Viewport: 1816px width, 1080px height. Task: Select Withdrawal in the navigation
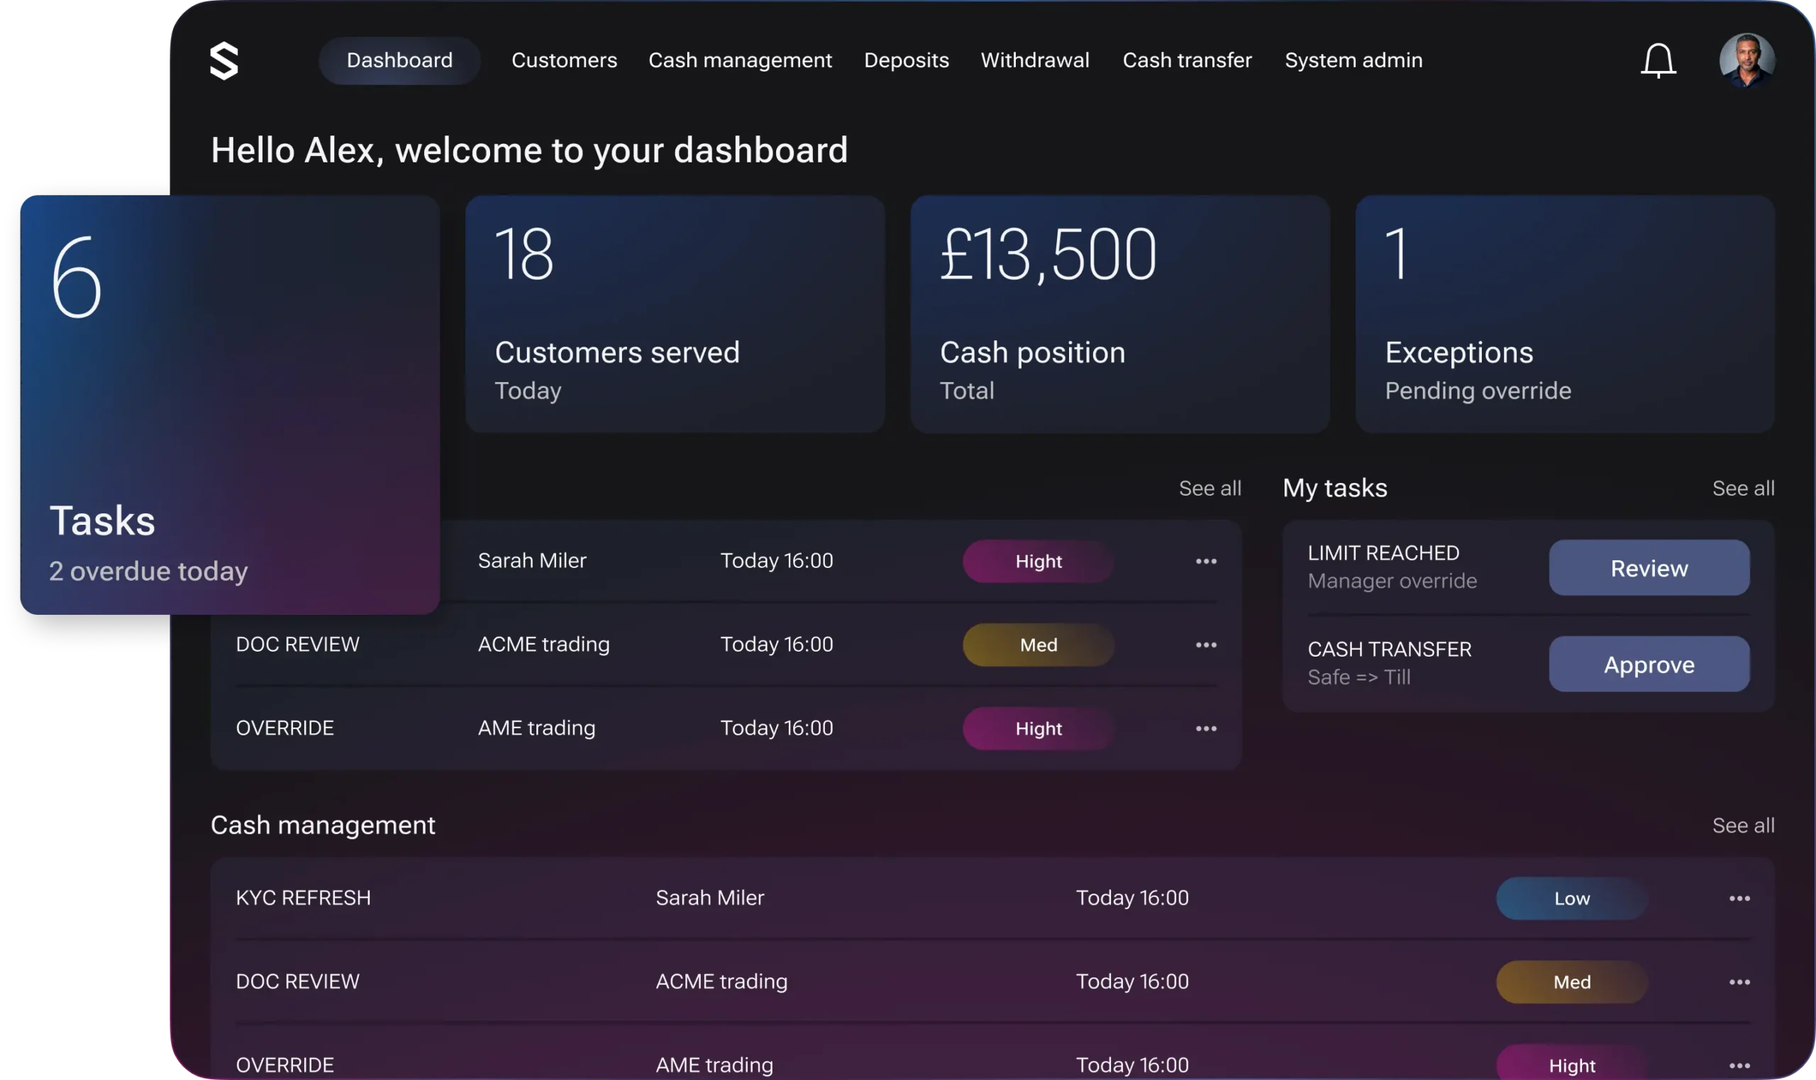click(1034, 60)
